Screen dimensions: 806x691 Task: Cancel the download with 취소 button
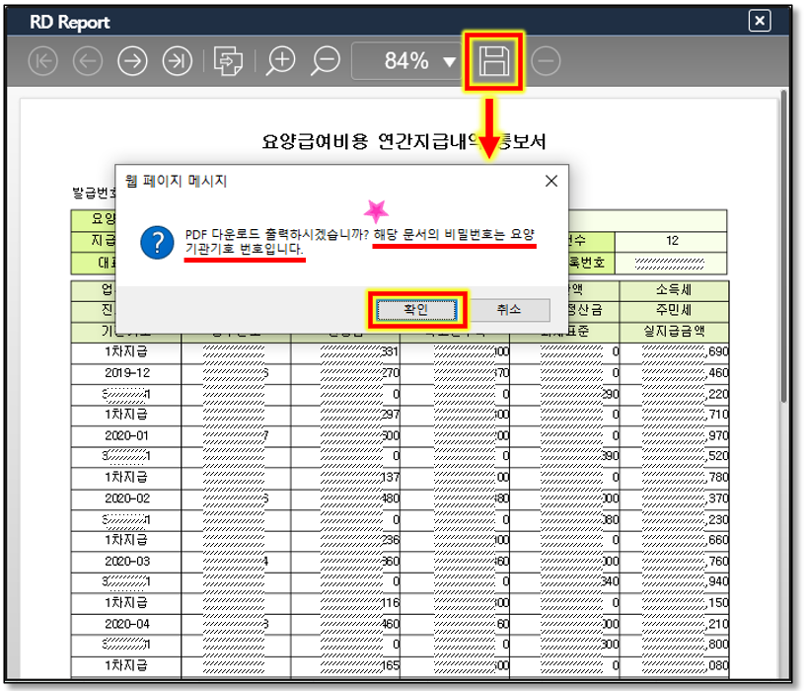508,309
